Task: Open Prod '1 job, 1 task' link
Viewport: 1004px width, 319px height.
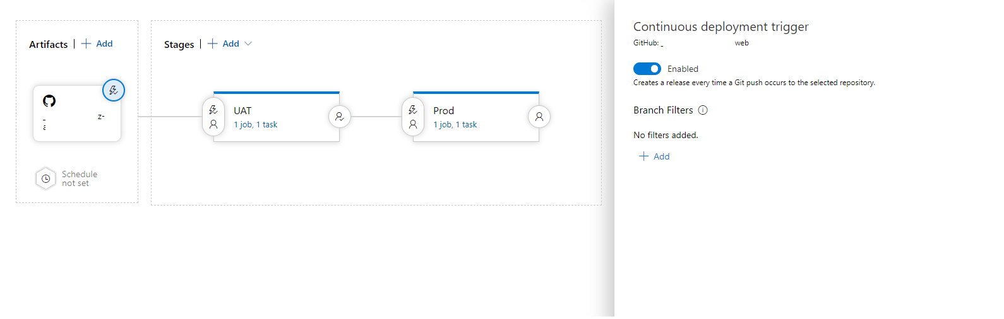Action: pos(455,125)
